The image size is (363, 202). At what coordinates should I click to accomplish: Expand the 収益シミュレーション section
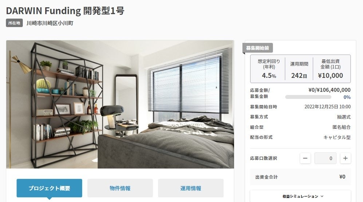point(300,196)
